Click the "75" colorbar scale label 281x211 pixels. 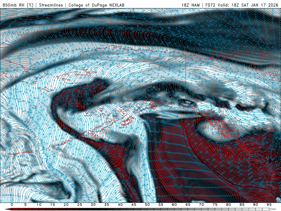215,205
